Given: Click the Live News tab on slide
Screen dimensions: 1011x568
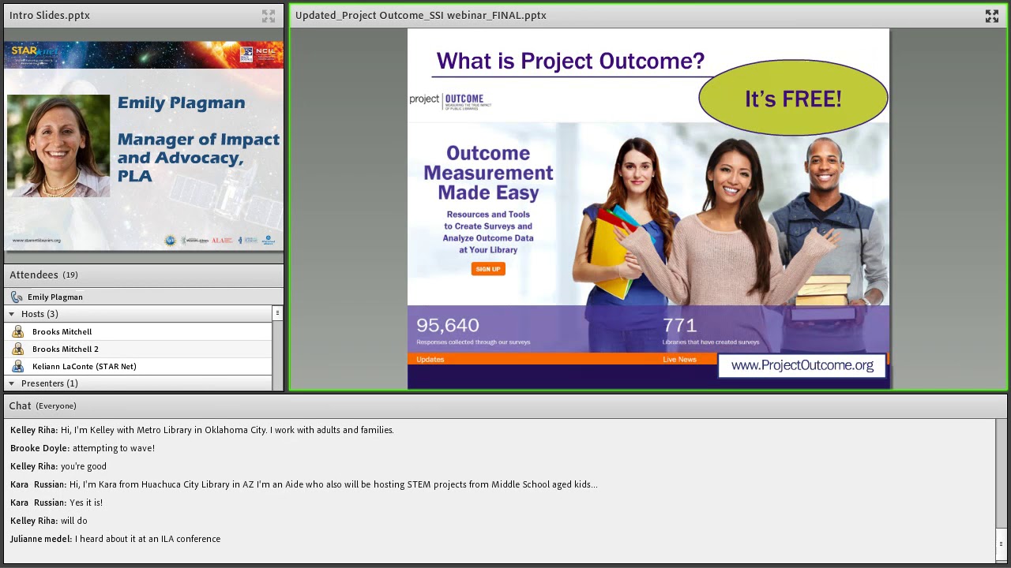Looking at the screenshot, I should point(679,360).
